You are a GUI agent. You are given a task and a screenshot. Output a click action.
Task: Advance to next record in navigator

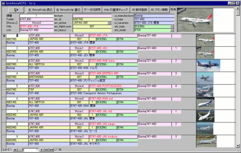42,150
